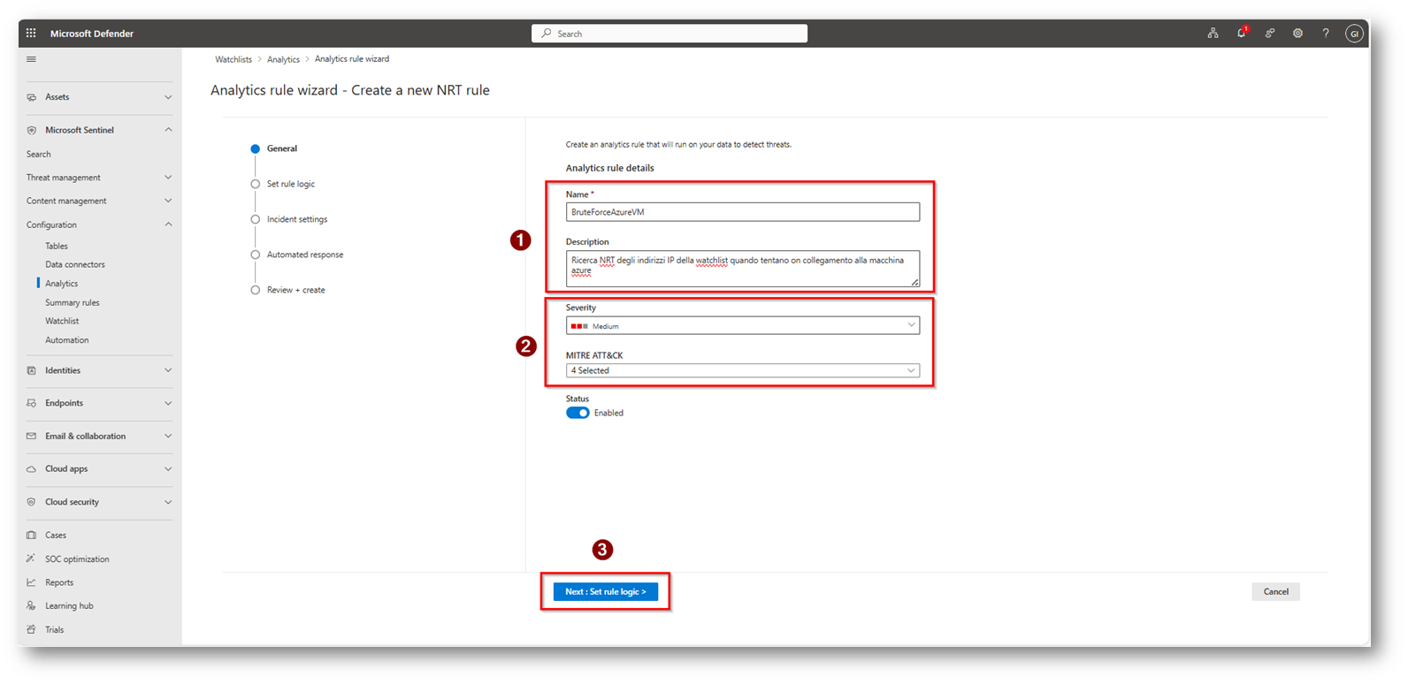Screen dimensions: 1408x684
Task: Click the Identities icon in the sidebar
Action: pyautogui.click(x=32, y=370)
